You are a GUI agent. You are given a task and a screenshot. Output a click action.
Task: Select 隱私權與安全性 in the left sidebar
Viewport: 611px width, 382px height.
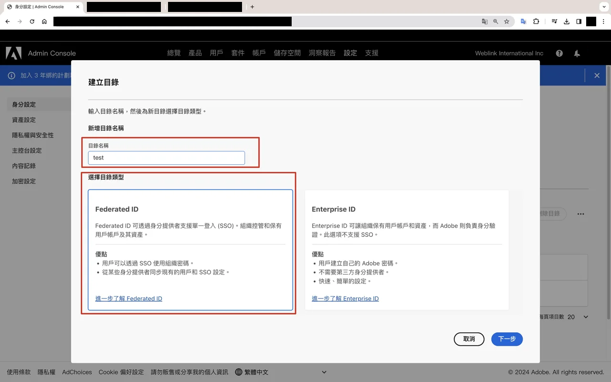tap(33, 135)
